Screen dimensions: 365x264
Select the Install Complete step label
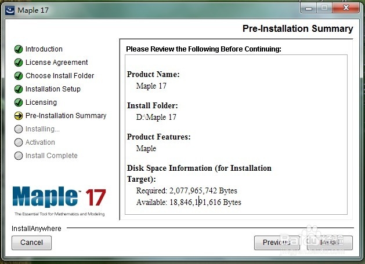52,156
